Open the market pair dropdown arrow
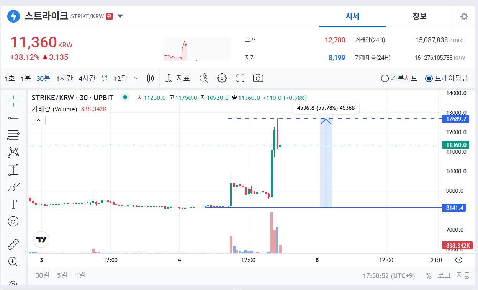 [120, 16]
